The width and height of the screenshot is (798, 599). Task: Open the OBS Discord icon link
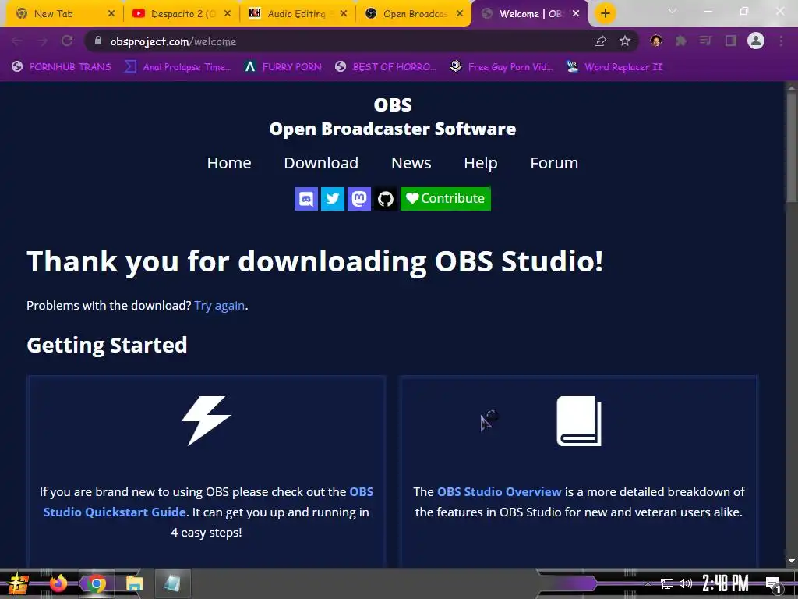point(305,199)
